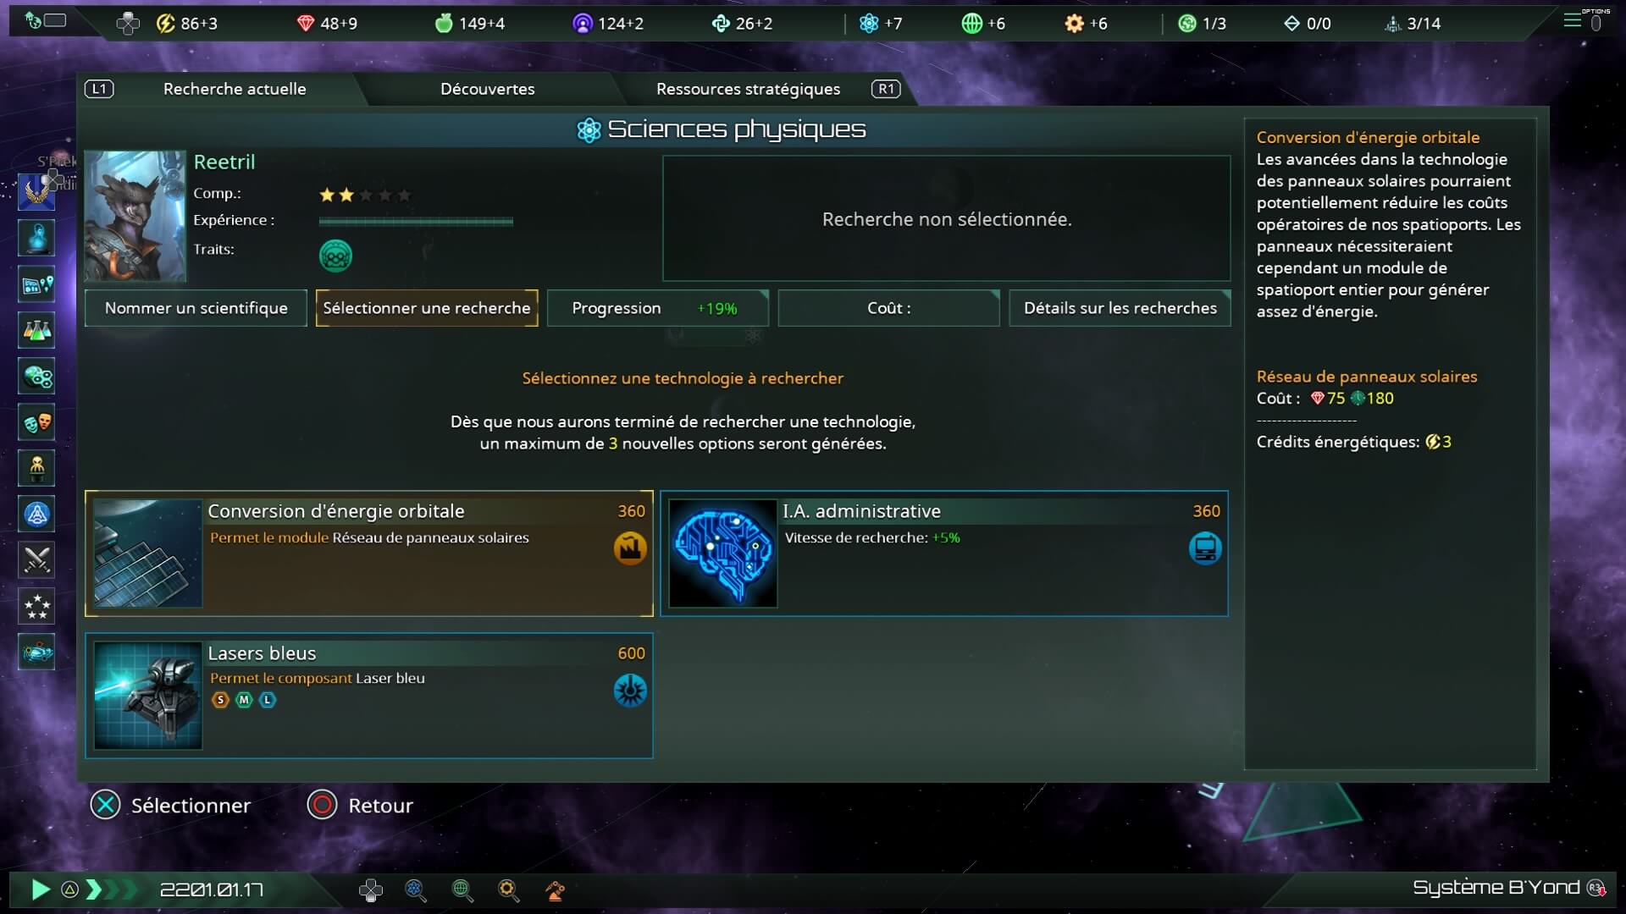Viewport: 1626px width, 914px height.
Task: Select the empire emblem sidebar icon
Action: click(36, 193)
